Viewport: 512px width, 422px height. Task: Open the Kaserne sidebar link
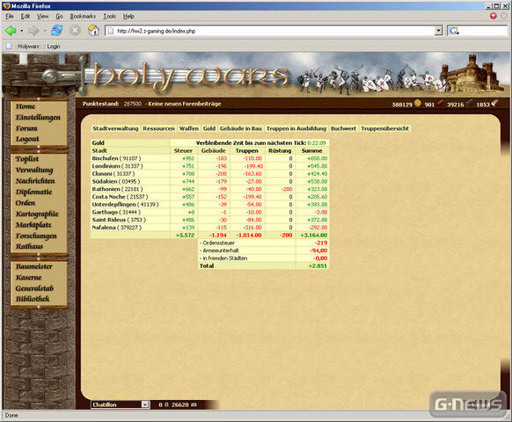pyautogui.click(x=29, y=278)
